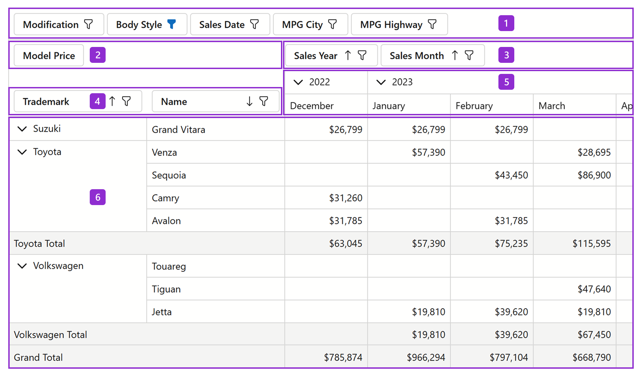642x377 pixels.
Task: Click the MPG City field header
Action: point(311,24)
